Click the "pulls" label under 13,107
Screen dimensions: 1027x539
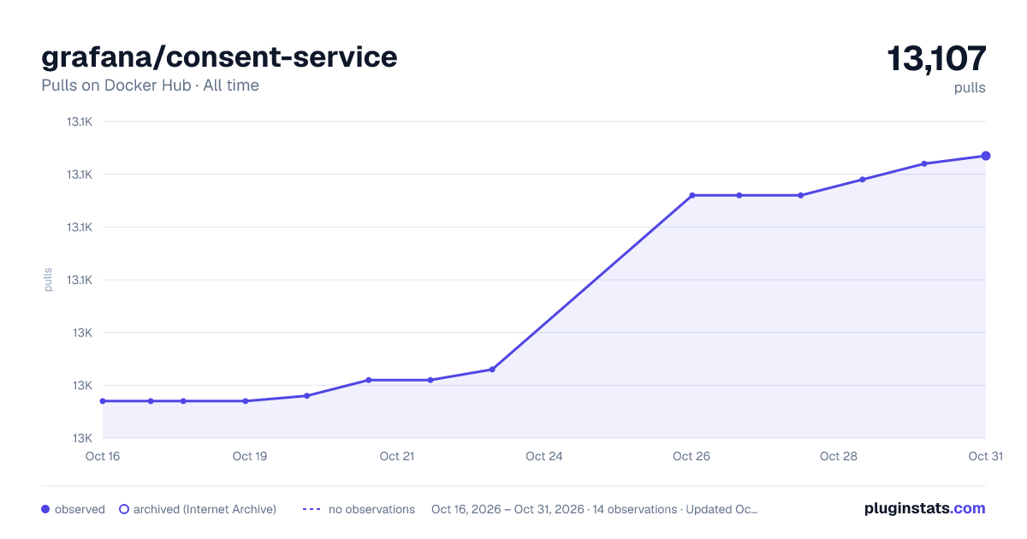point(970,88)
